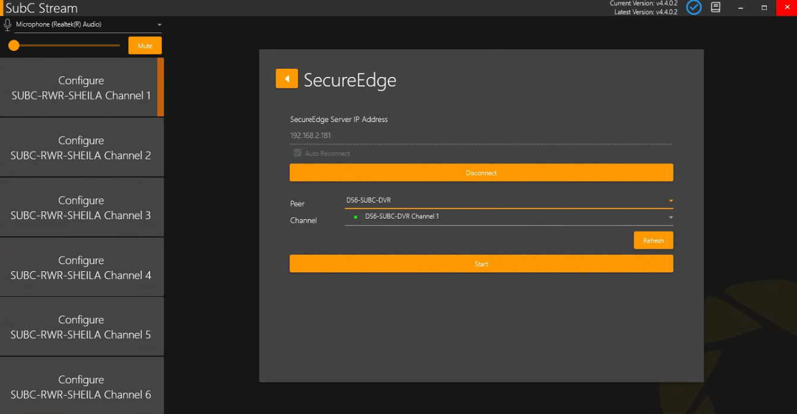Open the Microphone (Realtek(R) Audio) dropdown
This screenshot has height=414, width=797.
tap(87, 24)
